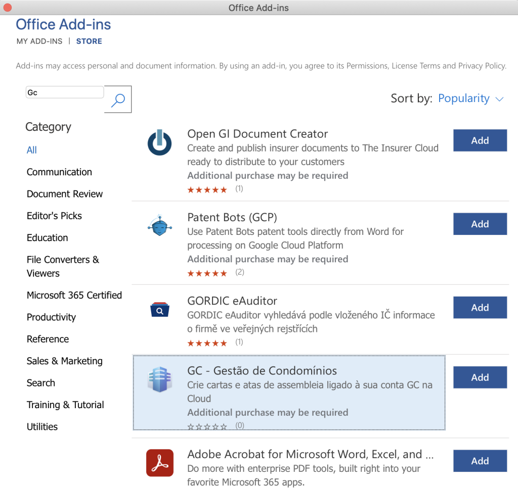Click the Open GI Document Creator star rating
The width and height of the screenshot is (518, 491).
tap(207, 190)
